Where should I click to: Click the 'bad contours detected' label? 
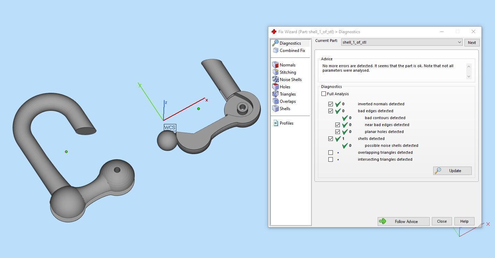[x=385, y=118]
